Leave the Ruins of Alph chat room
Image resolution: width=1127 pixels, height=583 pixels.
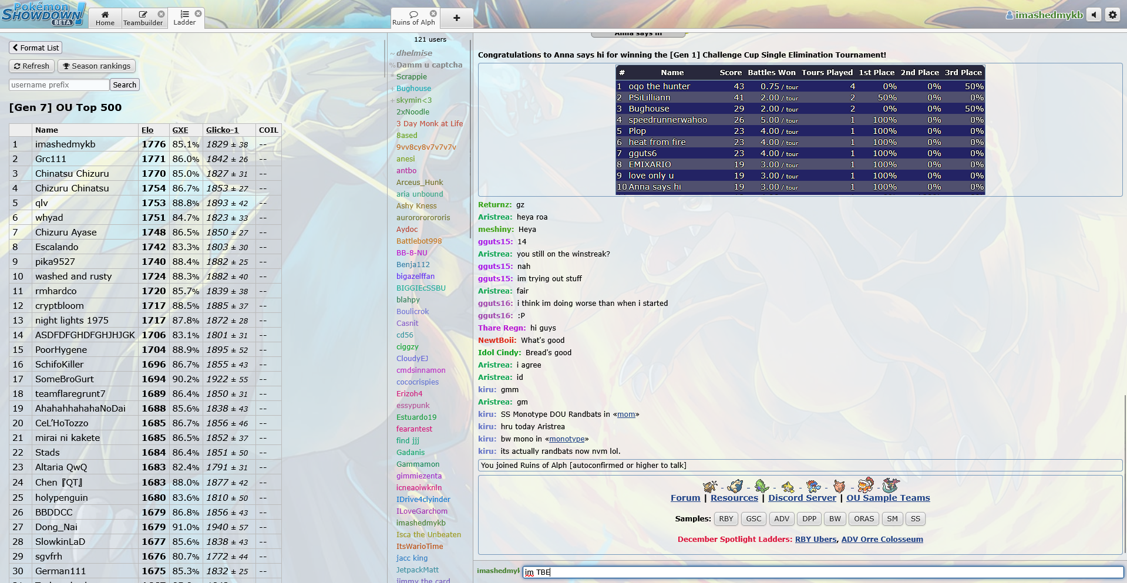pyautogui.click(x=433, y=14)
